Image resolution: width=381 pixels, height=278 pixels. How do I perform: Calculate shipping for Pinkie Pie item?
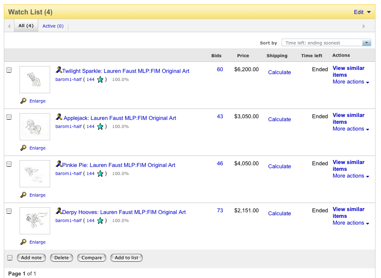click(x=279, y=166)
